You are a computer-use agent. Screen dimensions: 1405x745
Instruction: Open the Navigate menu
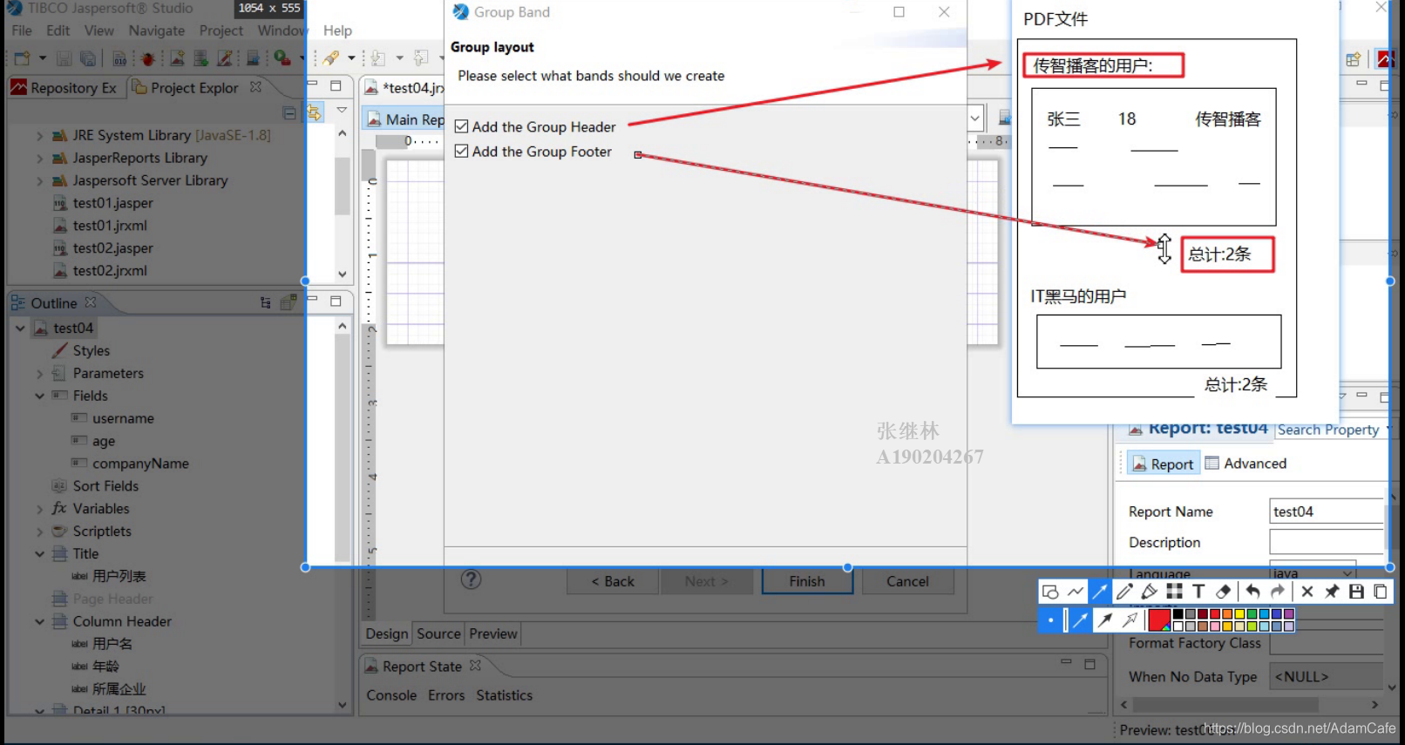pos(157,30)
